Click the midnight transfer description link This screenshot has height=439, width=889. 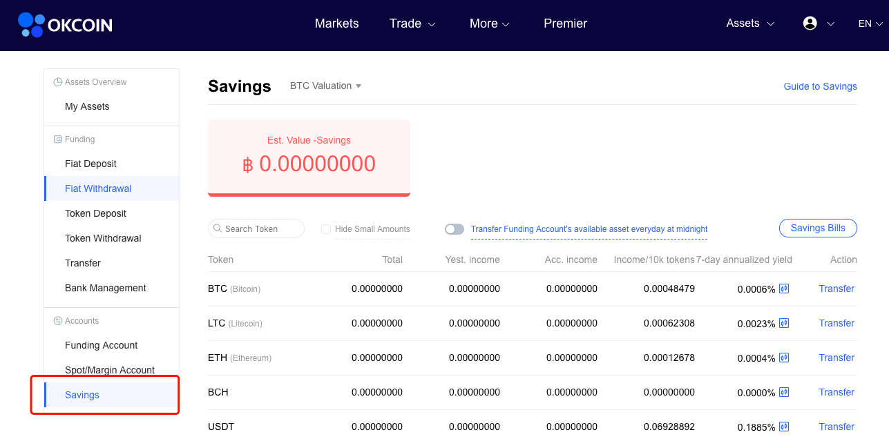pyautogui.click(x=589, y=229)
